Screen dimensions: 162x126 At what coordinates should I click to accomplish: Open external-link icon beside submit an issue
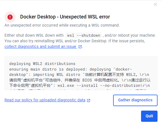(x=80, y=47)
